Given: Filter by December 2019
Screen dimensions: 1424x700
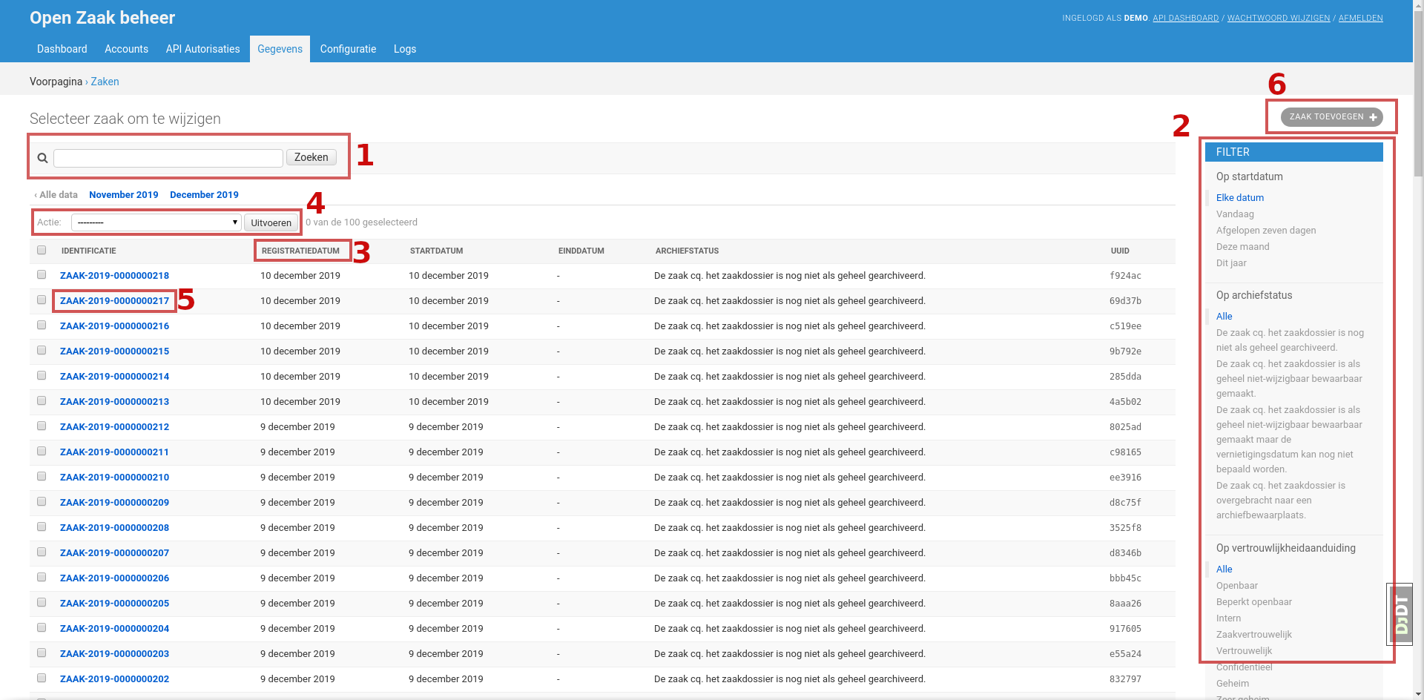Looking at the screenshot, I should [204, 195].
